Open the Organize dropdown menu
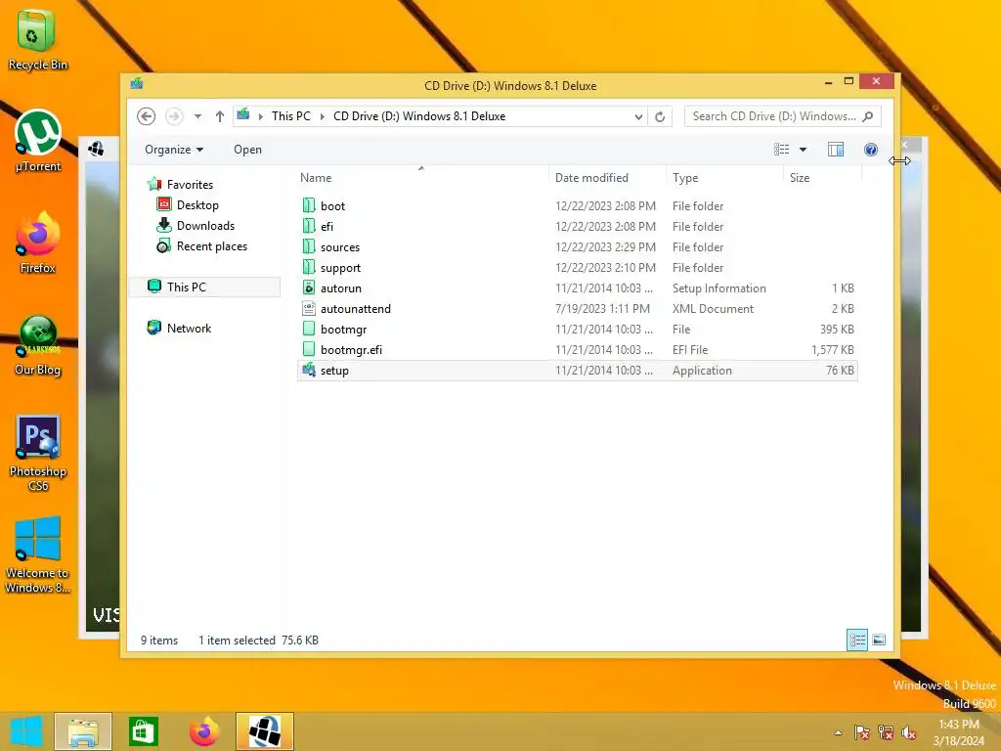This screenshot has height=751, width=1001. point(174,150)
